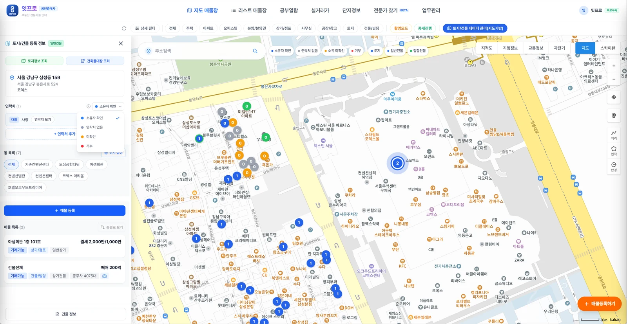The width and height of the screenshot is (627, 324).
Task: Toggle the 집합건물 map filter chip
Action: pyautogui.click(x=418, y=51)
